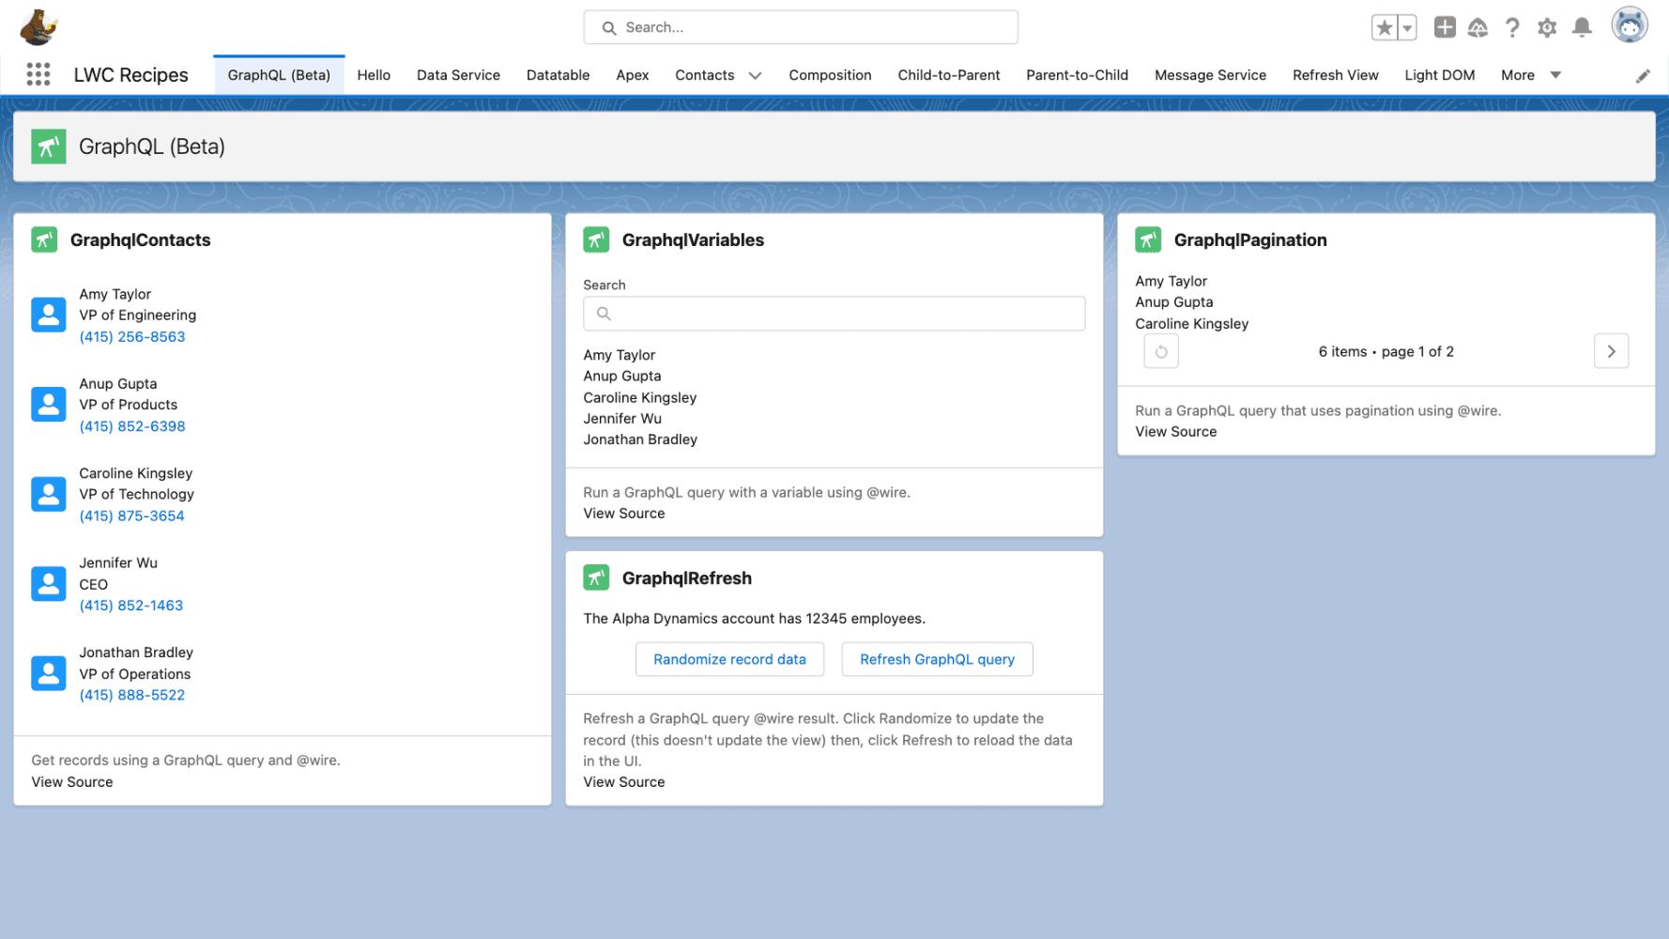Open the Setup gear icon
Screen dimensions: 1669x939
[x=1547, y=28]
